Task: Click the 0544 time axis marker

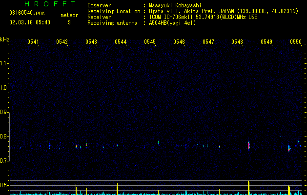Action: pyautogui.click(x=121, y=42)
